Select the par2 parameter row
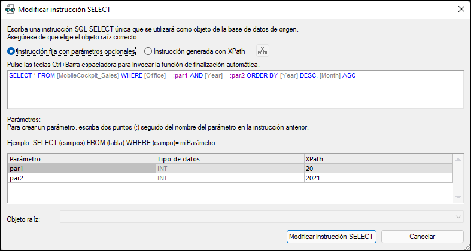 81,178
